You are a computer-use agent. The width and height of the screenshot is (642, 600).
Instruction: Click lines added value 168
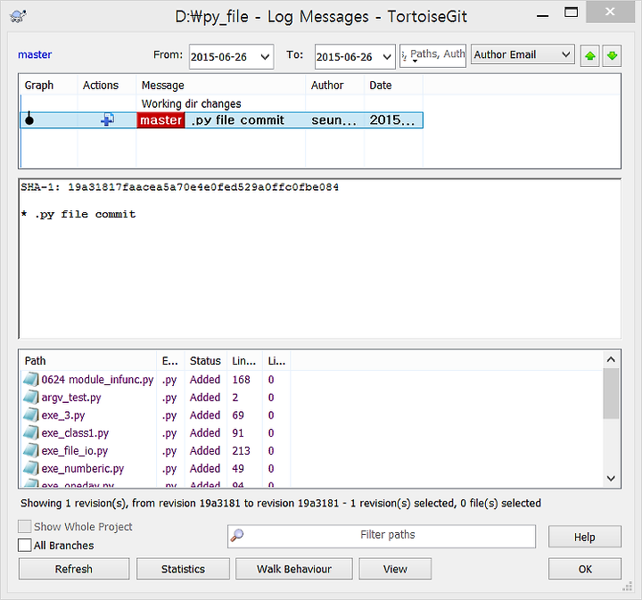[x=241, y=380]
